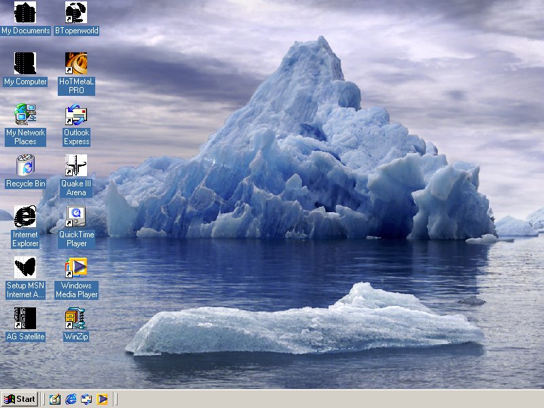
Task: Select the Recycle Bin icon
Action: point(25,166)
